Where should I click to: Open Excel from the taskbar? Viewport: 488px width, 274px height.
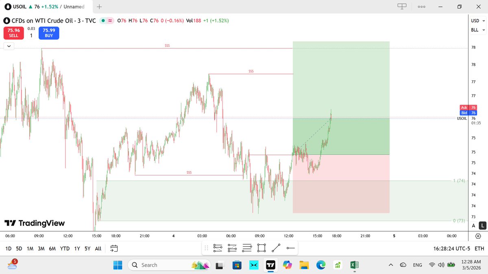click(354, 265)
